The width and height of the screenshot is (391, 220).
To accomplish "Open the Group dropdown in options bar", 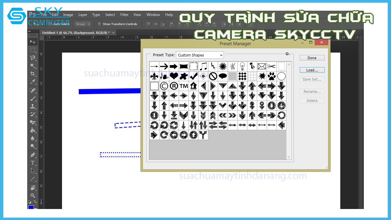I will [83, 24].
